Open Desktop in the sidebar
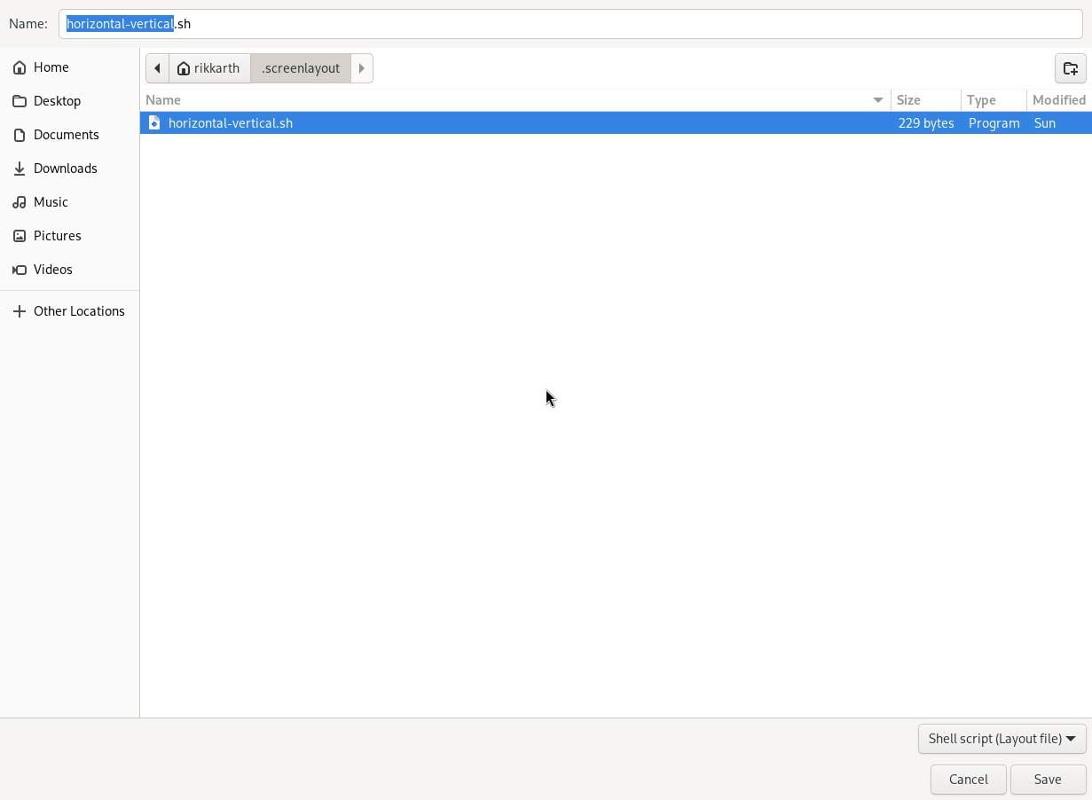Screen dimensions: 1092x800 [x=69, y=101]
